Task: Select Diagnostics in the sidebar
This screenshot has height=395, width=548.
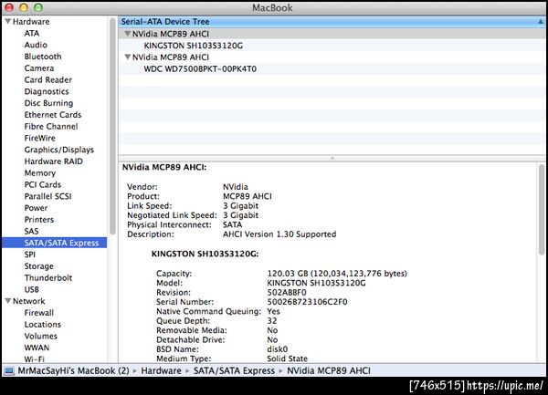Action: click(47, 91)
